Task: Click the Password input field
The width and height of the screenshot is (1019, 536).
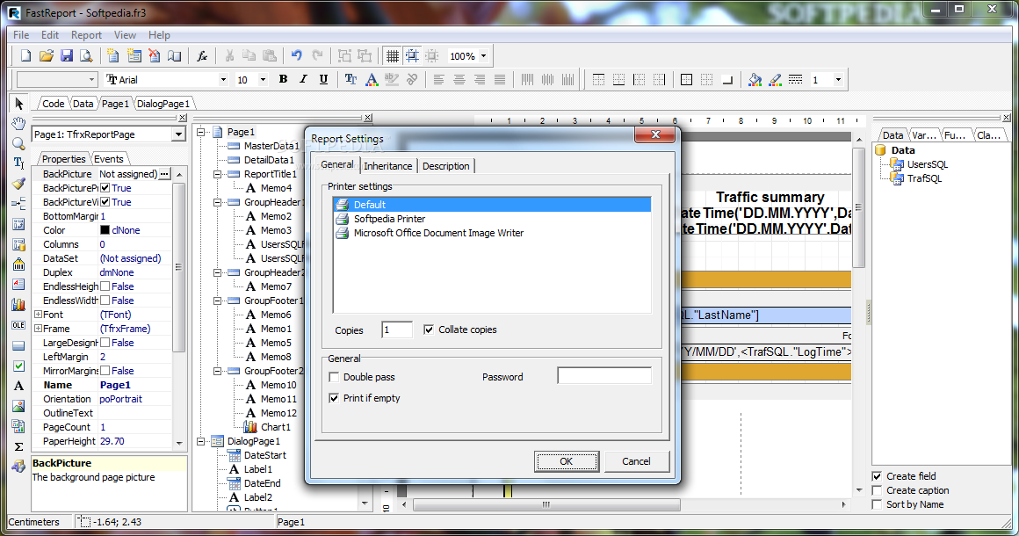Action: click(604, 375)
